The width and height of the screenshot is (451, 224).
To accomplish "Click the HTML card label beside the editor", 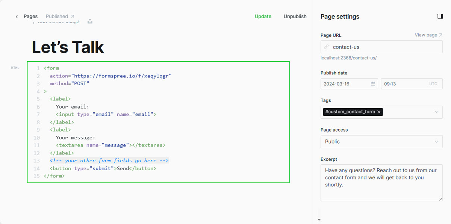I will pyautogui.click(x=15, y=68).
